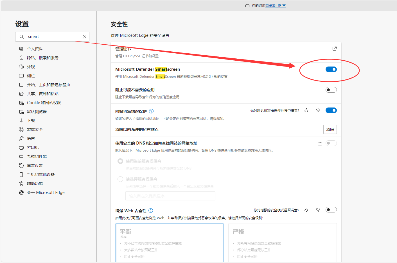397x263 pixels.
Task: Click the 默认浏览器 icon
Action: 21,112
